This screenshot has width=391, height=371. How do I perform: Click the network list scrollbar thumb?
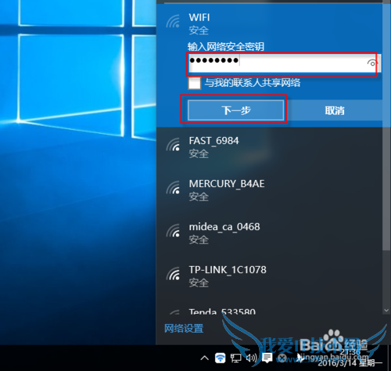[386, 125]
